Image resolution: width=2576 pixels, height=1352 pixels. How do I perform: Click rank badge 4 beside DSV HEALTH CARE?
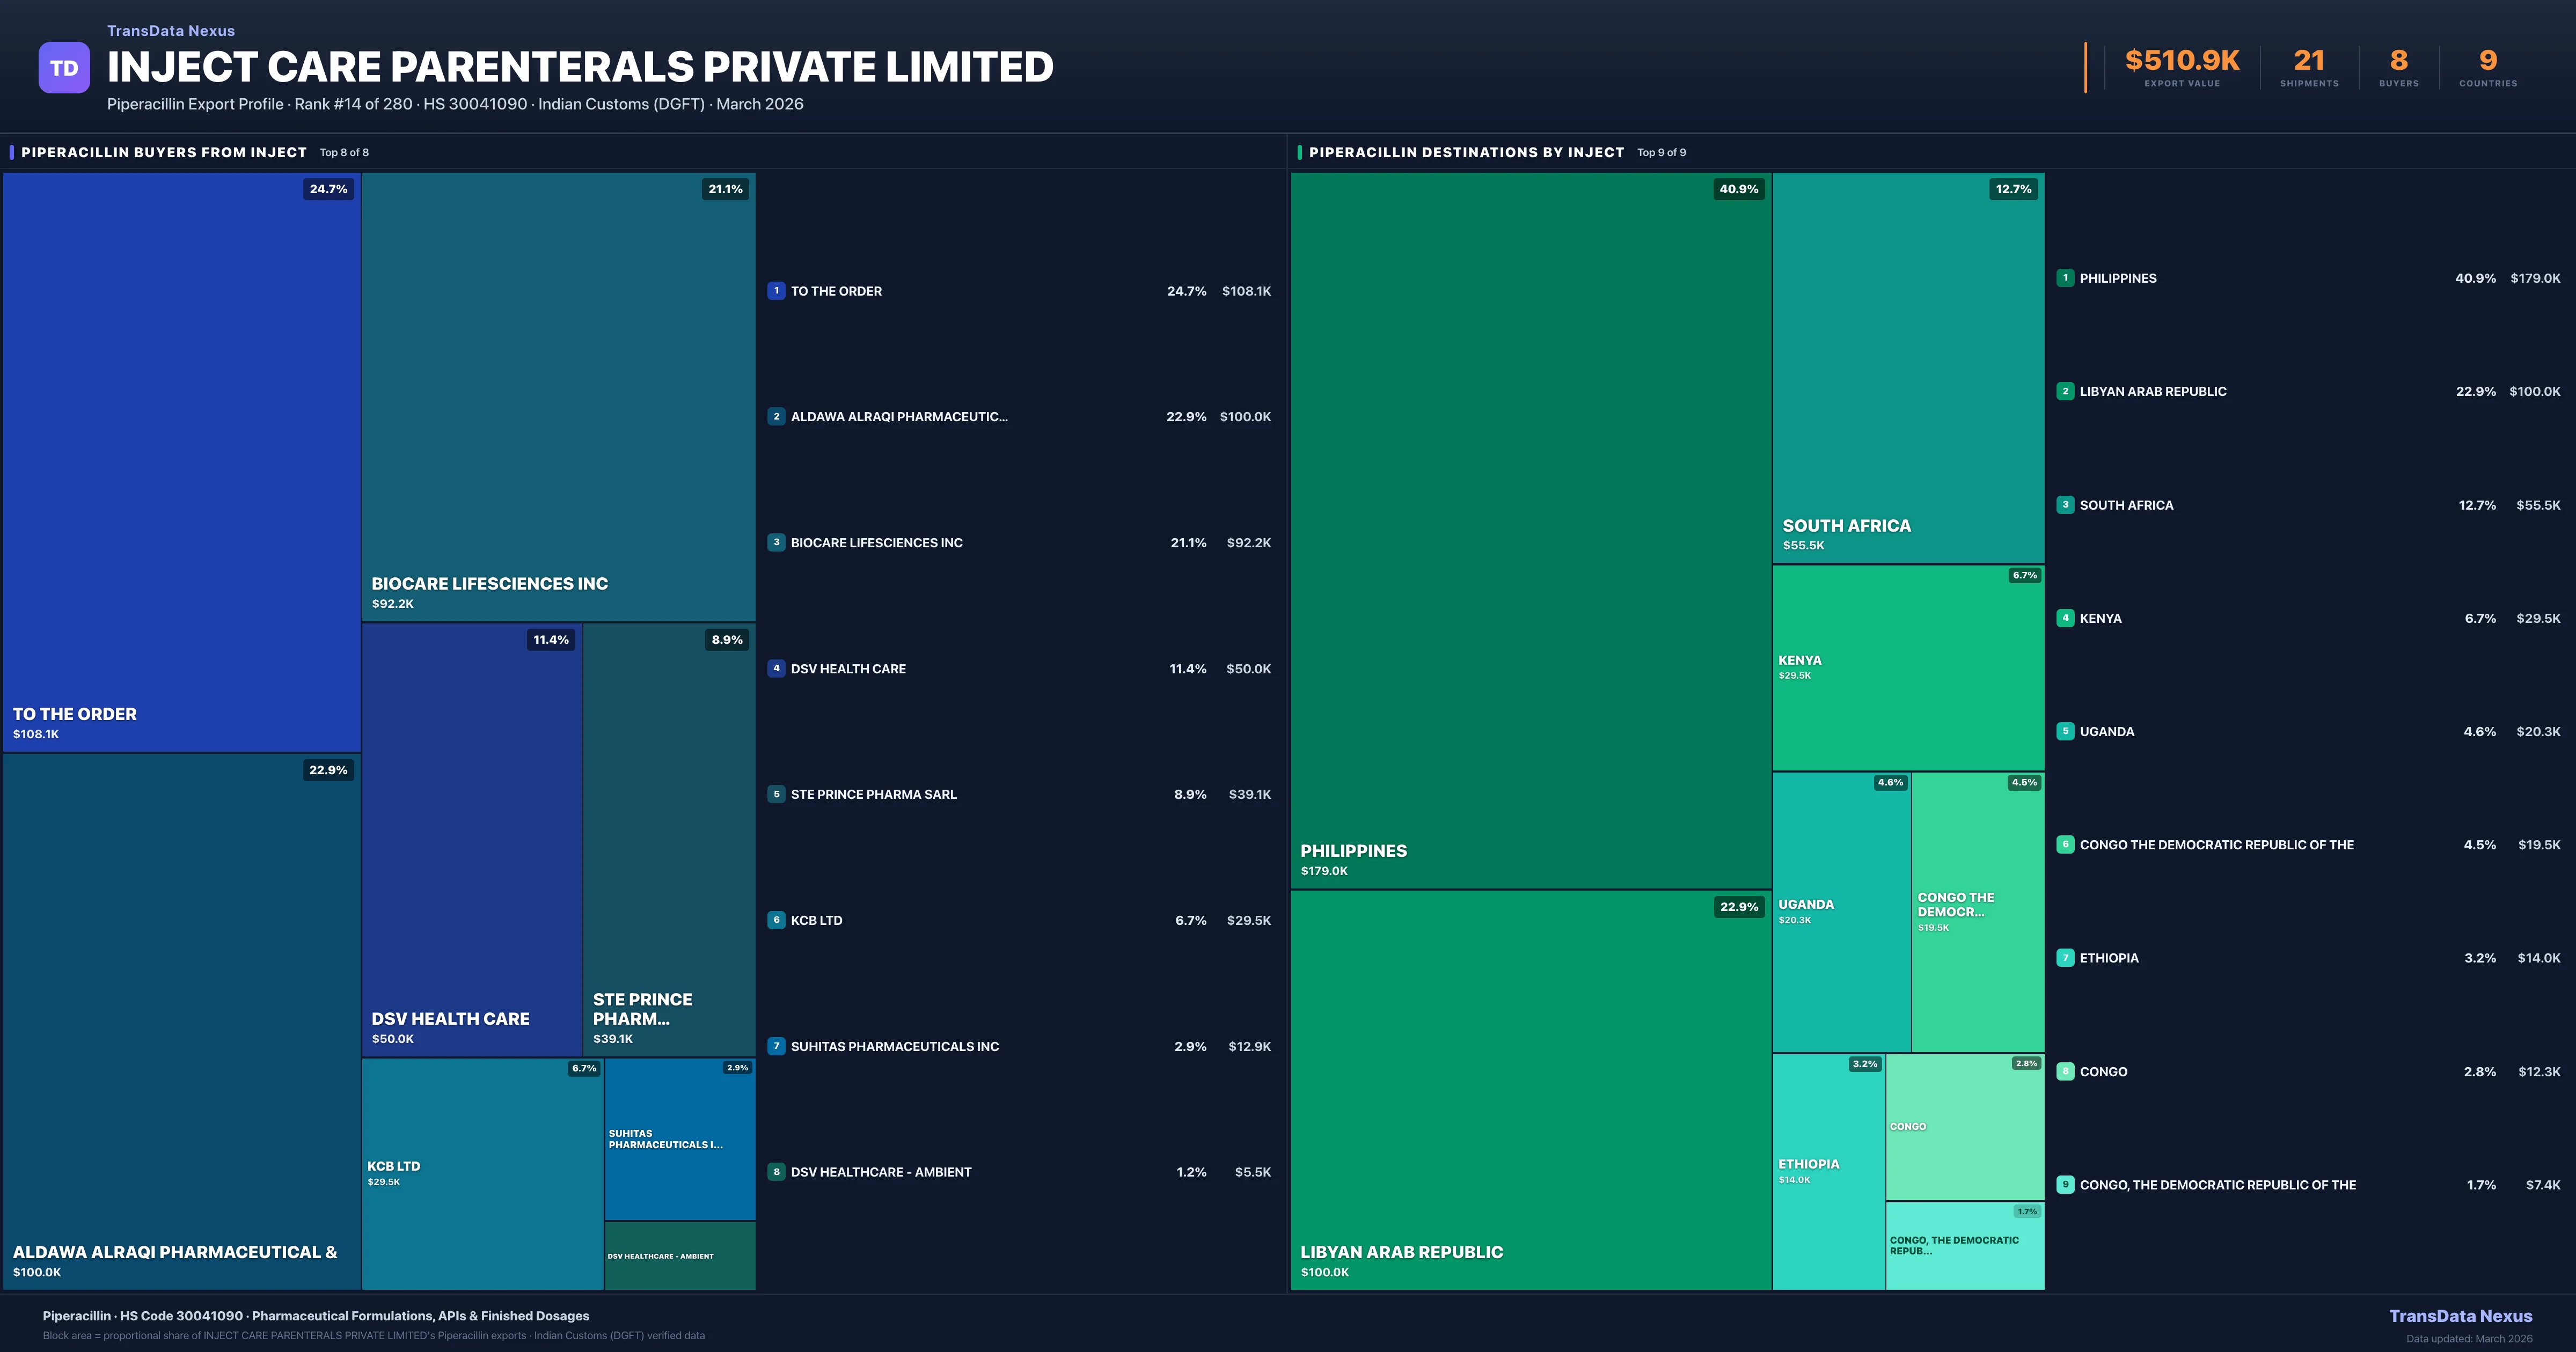[776, 668]
